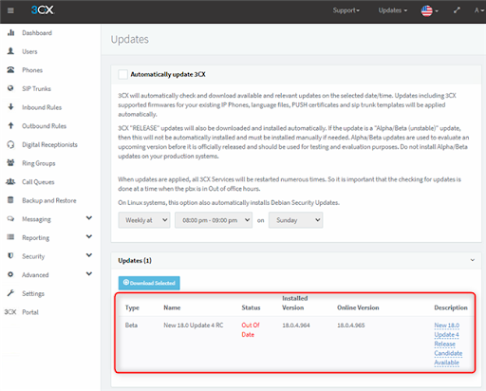Viewport: 486px width, 391px height.
Task: Open Digital Receptionists in the sidebar
Action: [x=49, y=144]
